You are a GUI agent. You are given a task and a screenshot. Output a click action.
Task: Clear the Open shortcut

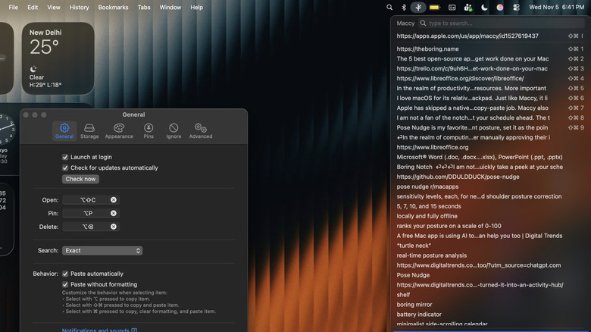[114, 200]
